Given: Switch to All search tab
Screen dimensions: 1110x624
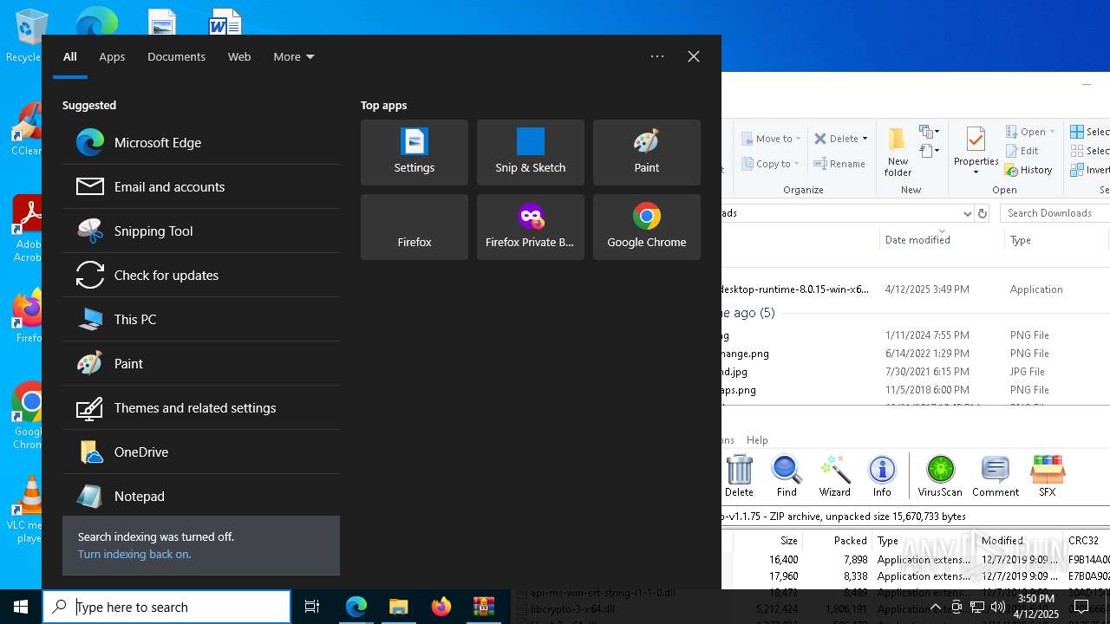Looking at the screenshot, I should click(x=70, y=56).
